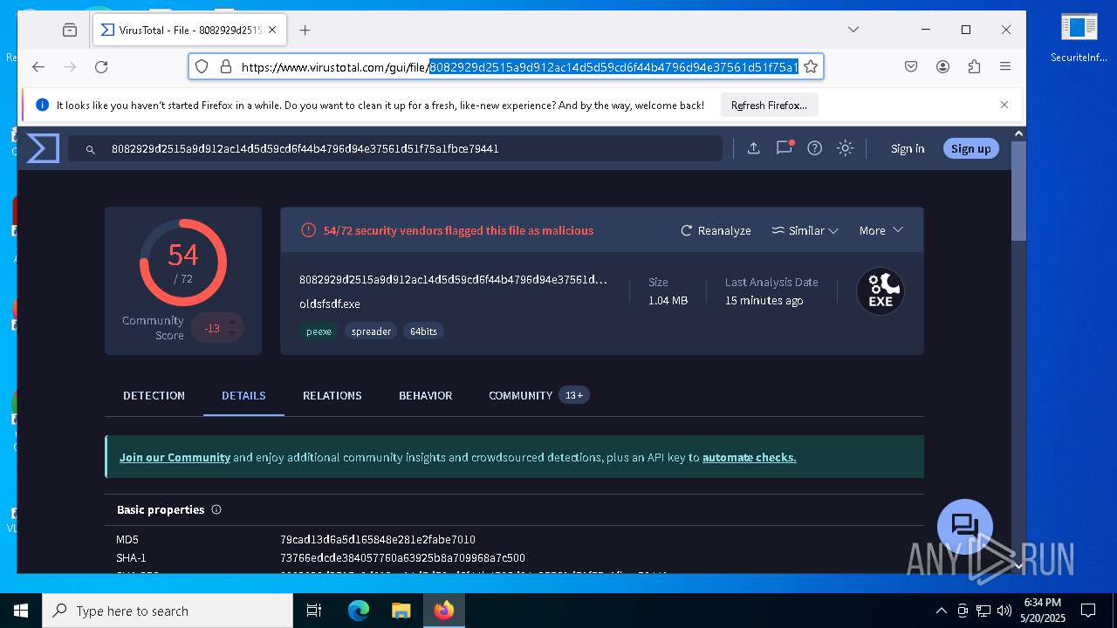Switch to the BEHAVIOR tab
Image resolution: width=1117 pixels, height=628 pixels.
click(x=425, y=395)
